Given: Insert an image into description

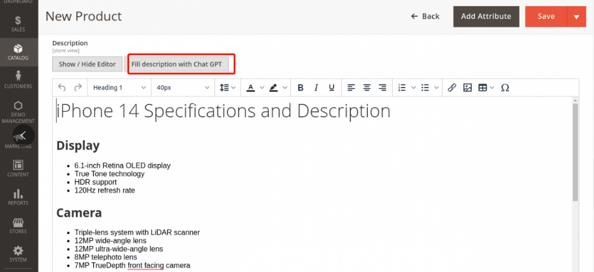Looking at the screenshot, I should pyautogui.click(x=467, y=88).
